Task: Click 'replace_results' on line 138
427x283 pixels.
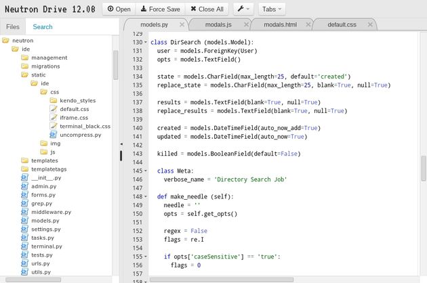Action: pos(182,111)
